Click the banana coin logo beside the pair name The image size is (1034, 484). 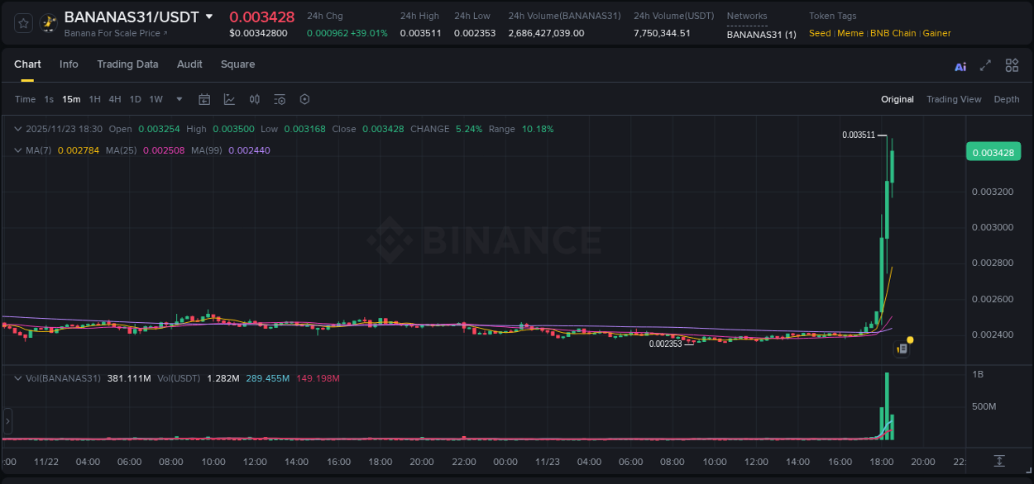[47, 22]
